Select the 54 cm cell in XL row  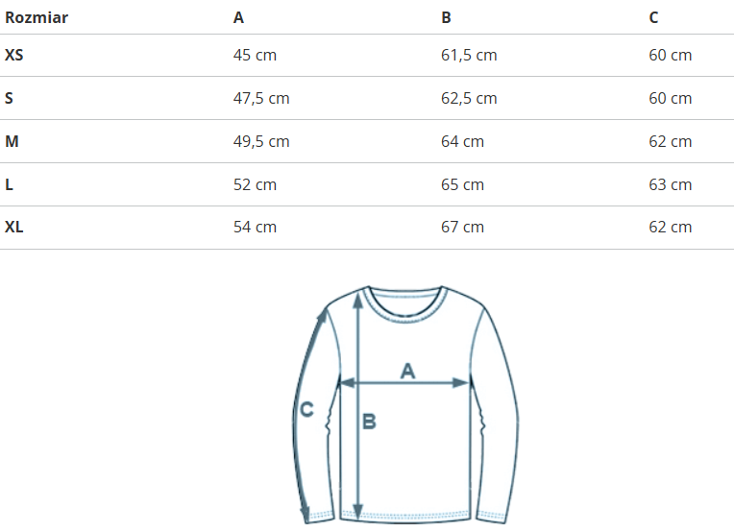pos(255,227)
